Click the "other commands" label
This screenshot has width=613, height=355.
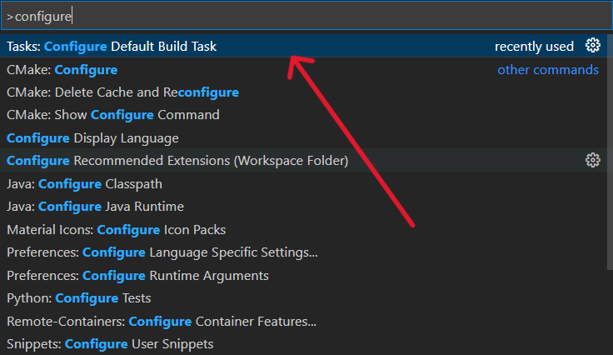tap(547, 70)
